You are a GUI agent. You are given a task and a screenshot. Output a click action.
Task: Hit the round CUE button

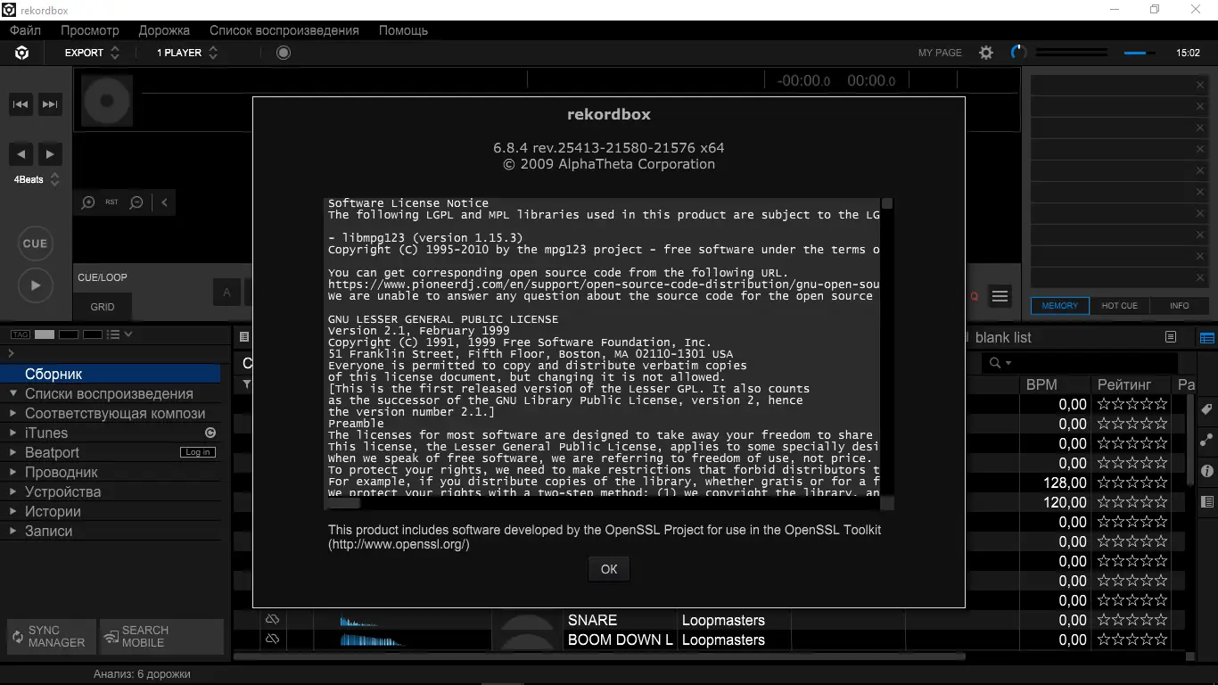(x=35, y=243)
